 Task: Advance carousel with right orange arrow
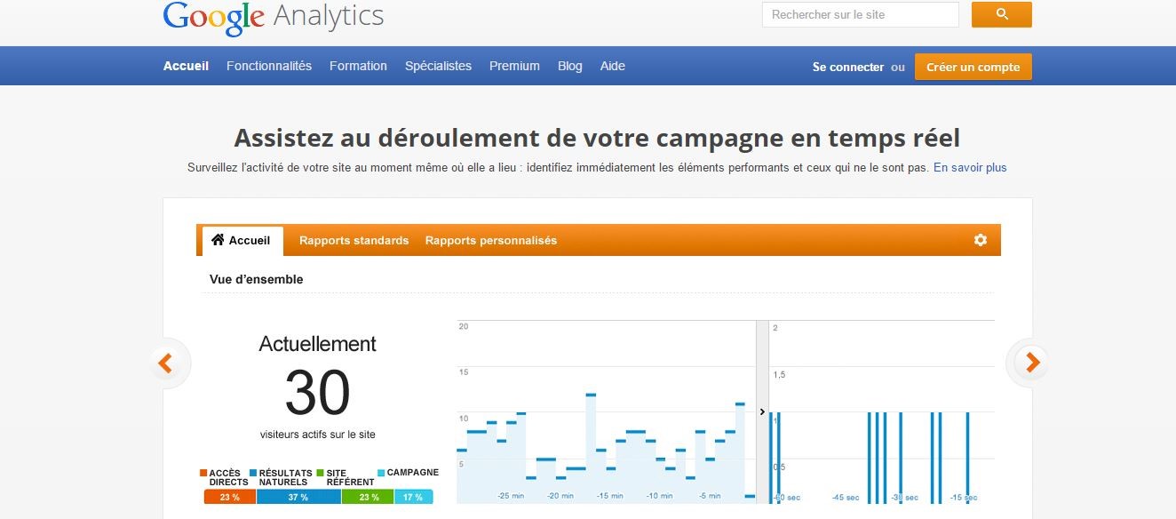pyautogui.click(x=1031, y=362)
